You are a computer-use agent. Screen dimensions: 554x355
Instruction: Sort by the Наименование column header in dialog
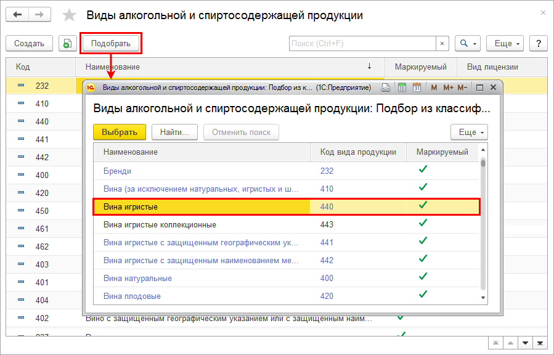click(x=202, y=152)
